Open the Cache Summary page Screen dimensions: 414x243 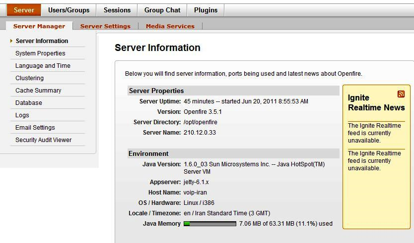pos(38,90)
